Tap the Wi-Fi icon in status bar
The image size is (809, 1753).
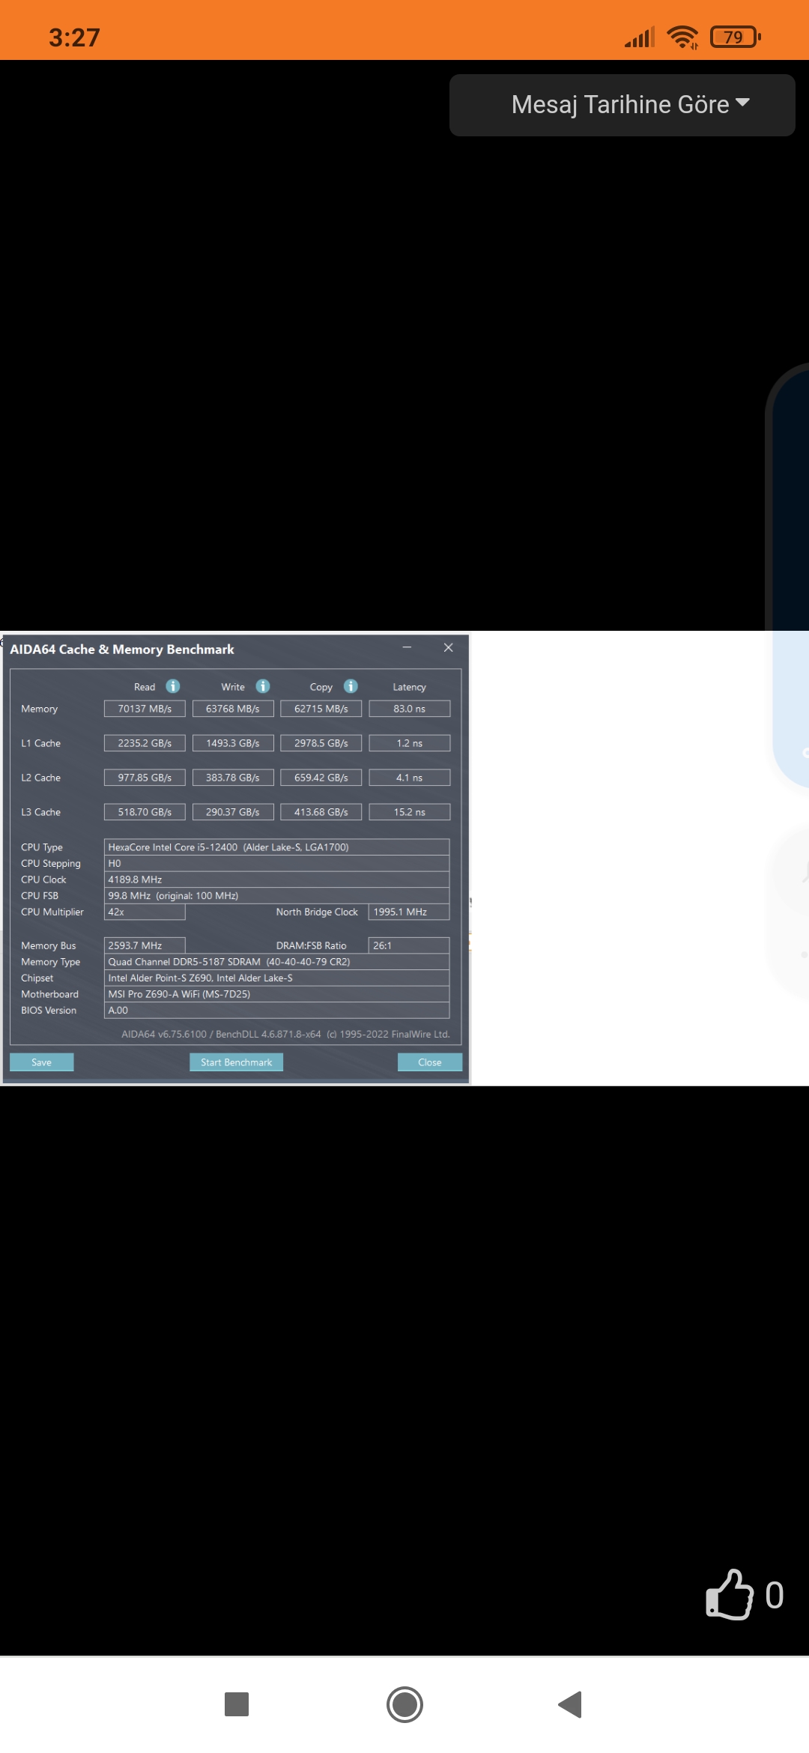tap(682, 37)
